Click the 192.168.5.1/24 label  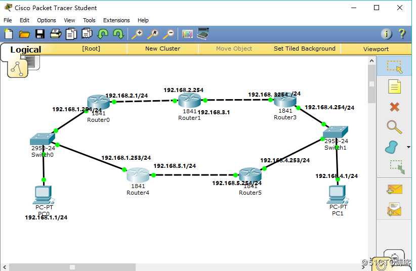coord(175,166)
